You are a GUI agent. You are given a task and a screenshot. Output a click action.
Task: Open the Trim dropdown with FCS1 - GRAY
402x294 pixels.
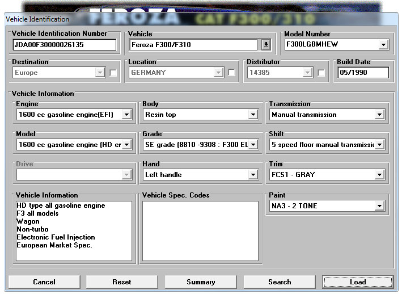click(379, 175)
